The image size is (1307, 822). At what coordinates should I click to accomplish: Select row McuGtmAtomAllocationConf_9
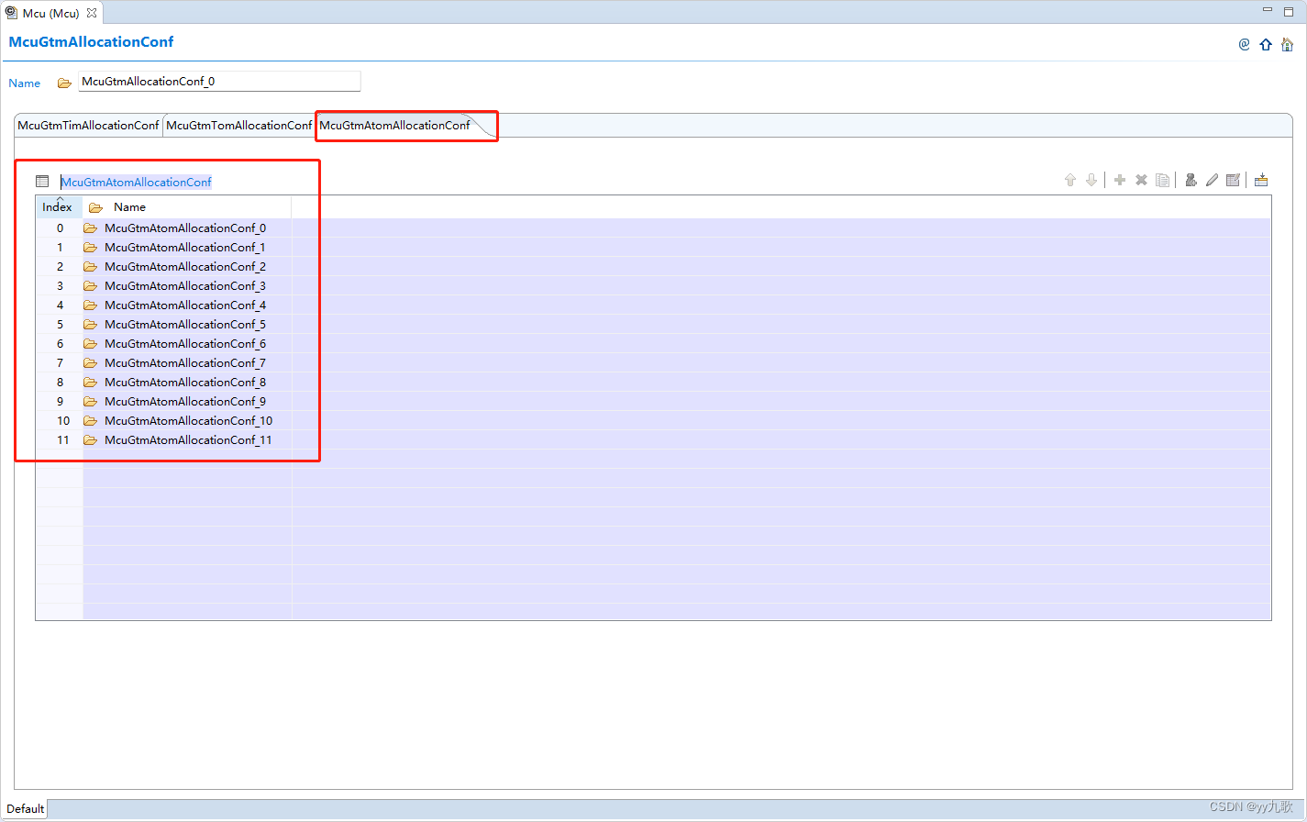pos(653,401)
